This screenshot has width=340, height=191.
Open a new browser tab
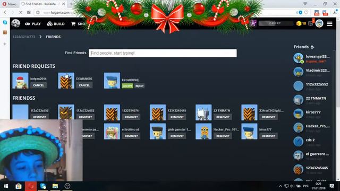[71, 4]
